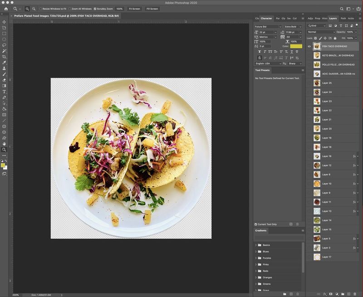Screen dimensions: 363x297
Task: Select the Brush tool
Action: (x=4, y=74)
